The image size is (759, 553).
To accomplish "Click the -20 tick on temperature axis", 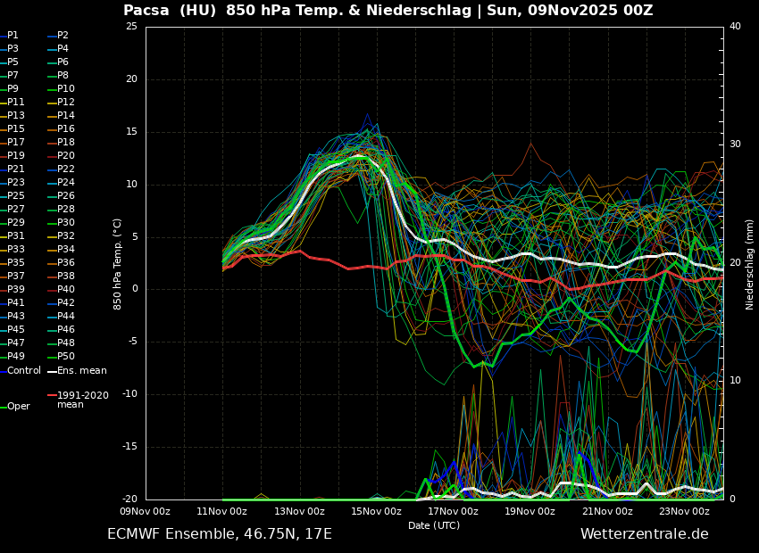I will 130,499.
